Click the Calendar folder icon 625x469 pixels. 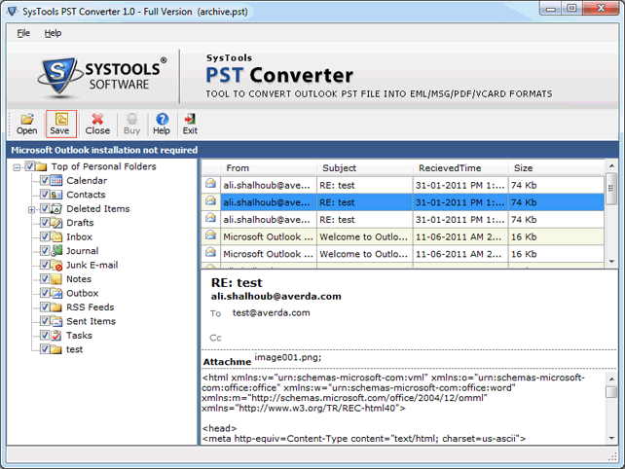pyautogui.click(x=56, y=181)
